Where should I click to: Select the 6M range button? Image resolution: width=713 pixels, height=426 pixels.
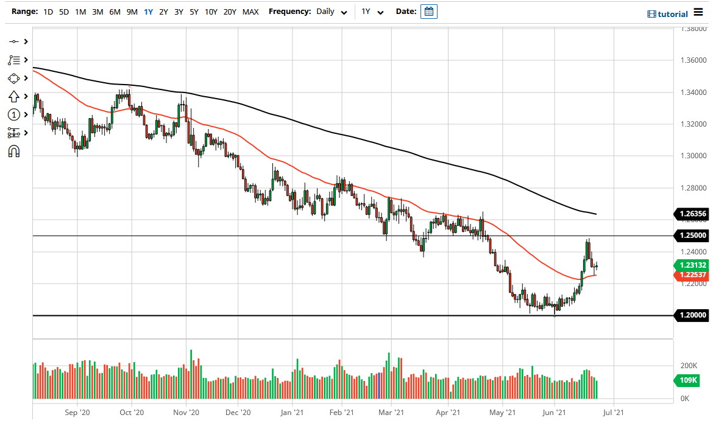(x=114, y=11)
